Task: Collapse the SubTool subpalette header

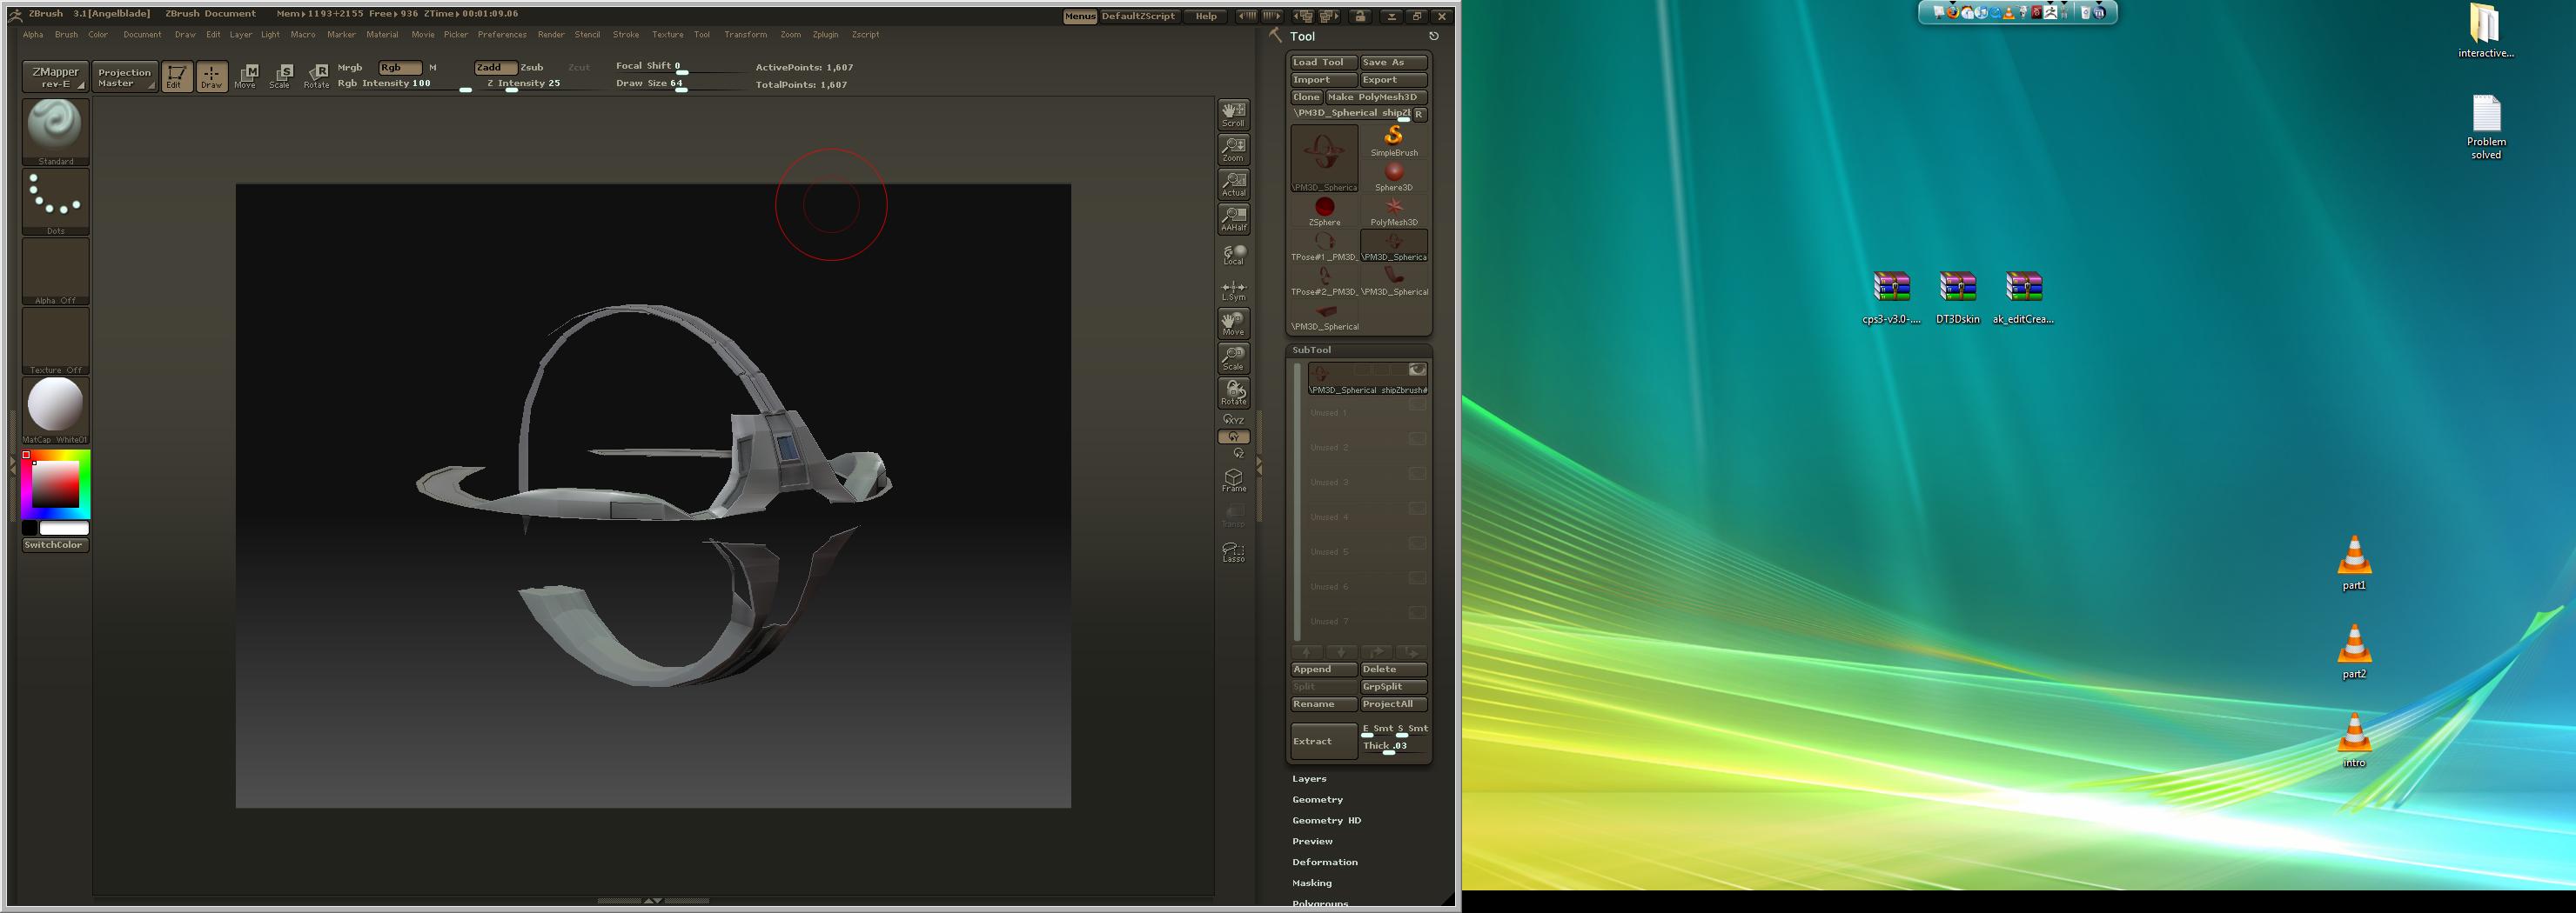Action: point(1311,350)
